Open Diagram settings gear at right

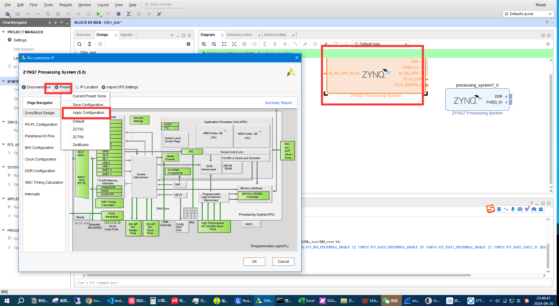[x=548, y=44]
